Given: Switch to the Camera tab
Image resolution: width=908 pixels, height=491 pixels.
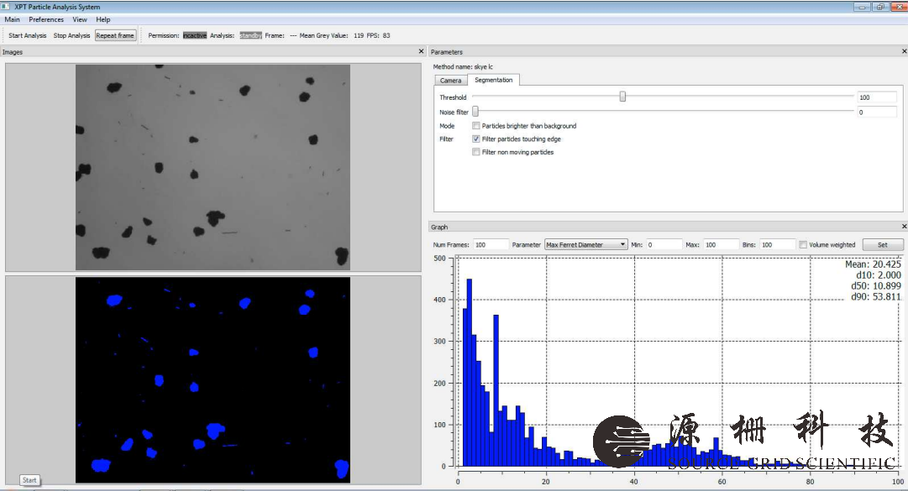Looking at the screenshot, I should [x=450, y=81].
